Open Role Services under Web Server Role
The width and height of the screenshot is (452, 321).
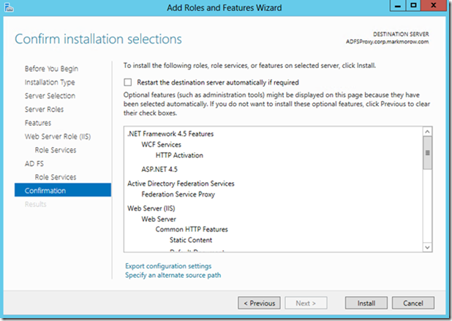coord(56,150)
